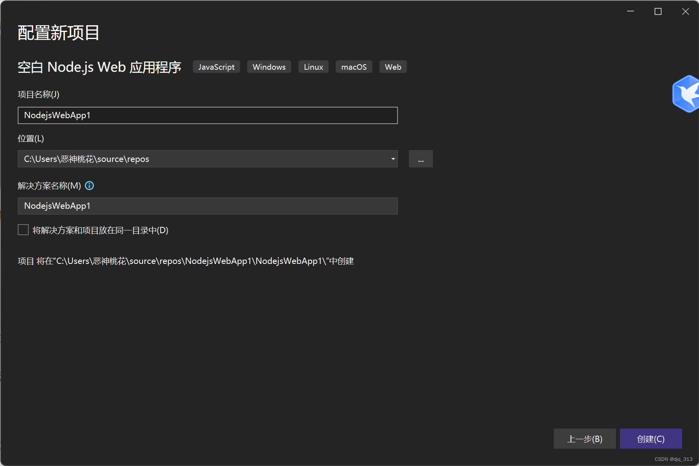
Task: Close the configure project dialog
Action: [x=686, y=11]
